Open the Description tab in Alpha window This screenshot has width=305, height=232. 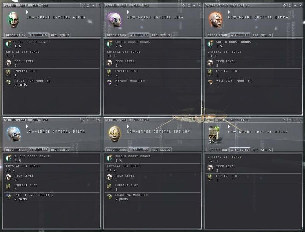coord(16,35)
